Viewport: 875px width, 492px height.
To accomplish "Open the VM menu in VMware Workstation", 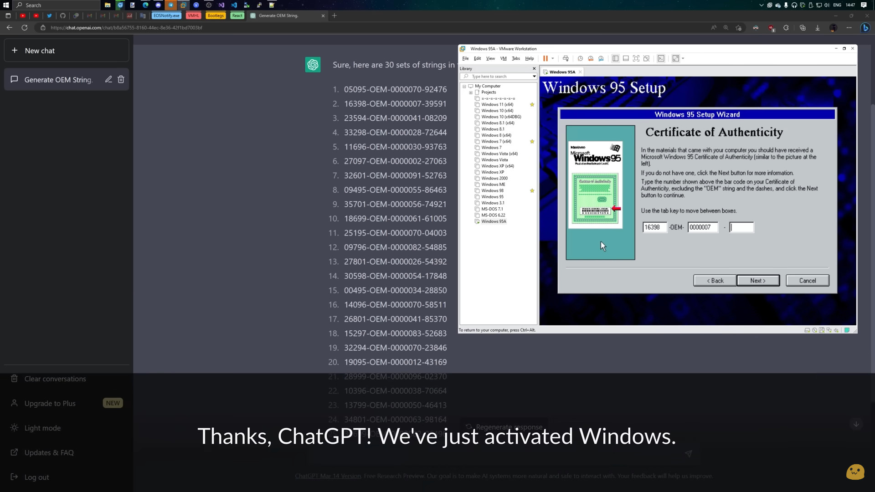I will click(x=503, y=58).
